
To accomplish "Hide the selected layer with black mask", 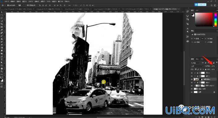I will 192,79.
